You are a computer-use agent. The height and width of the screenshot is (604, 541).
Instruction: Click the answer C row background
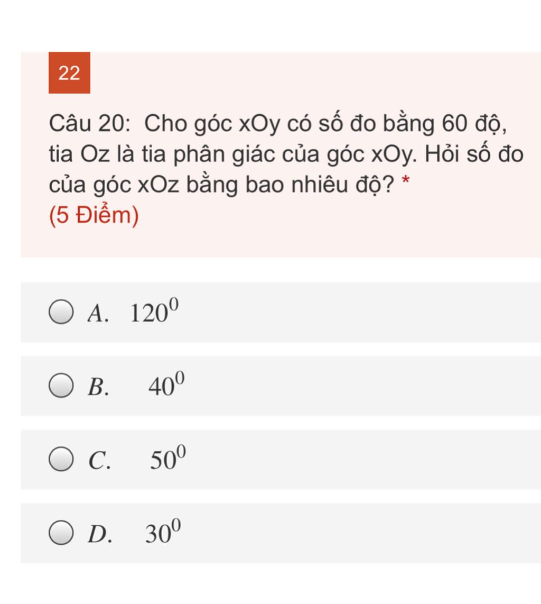click(281, 459)
